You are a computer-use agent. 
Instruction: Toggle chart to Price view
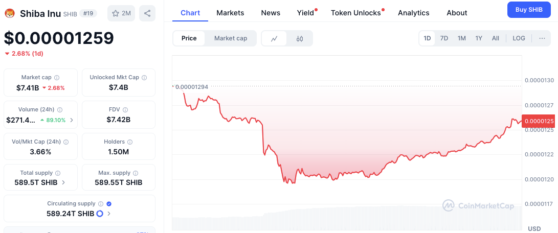(x=189, y=38)
